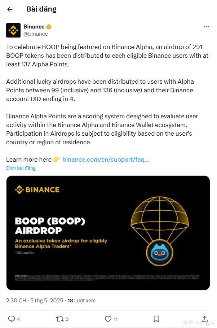The width and height of the screenshot is (217, 328).
Task: Open the share icon for this post
Action: pos(204,319)
